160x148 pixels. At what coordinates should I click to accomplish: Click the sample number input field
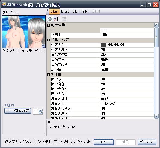(x=36, y=112)
